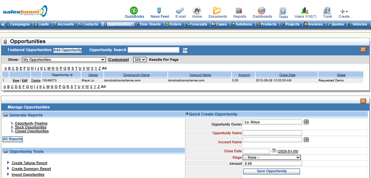This screenshot has width=371, height=178.
Task: Click help icon in Opportunities header
Action: 363,50
